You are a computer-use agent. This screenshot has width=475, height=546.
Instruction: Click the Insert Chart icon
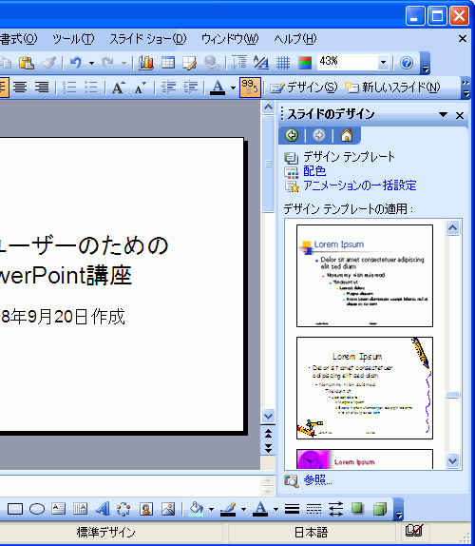tap(146, 63)
